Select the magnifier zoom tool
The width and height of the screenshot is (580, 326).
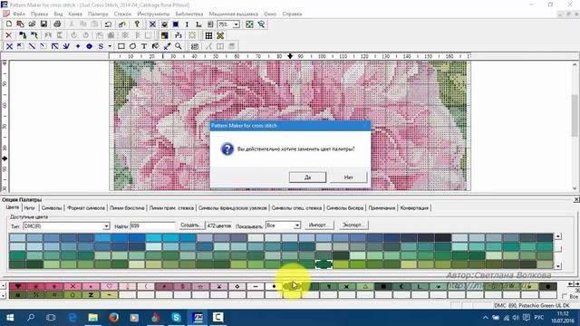(179, 46)
